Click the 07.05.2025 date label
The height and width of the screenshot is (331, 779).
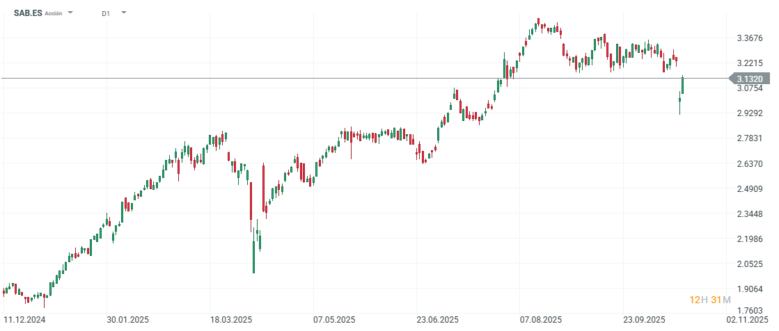[x=333, y=320]
